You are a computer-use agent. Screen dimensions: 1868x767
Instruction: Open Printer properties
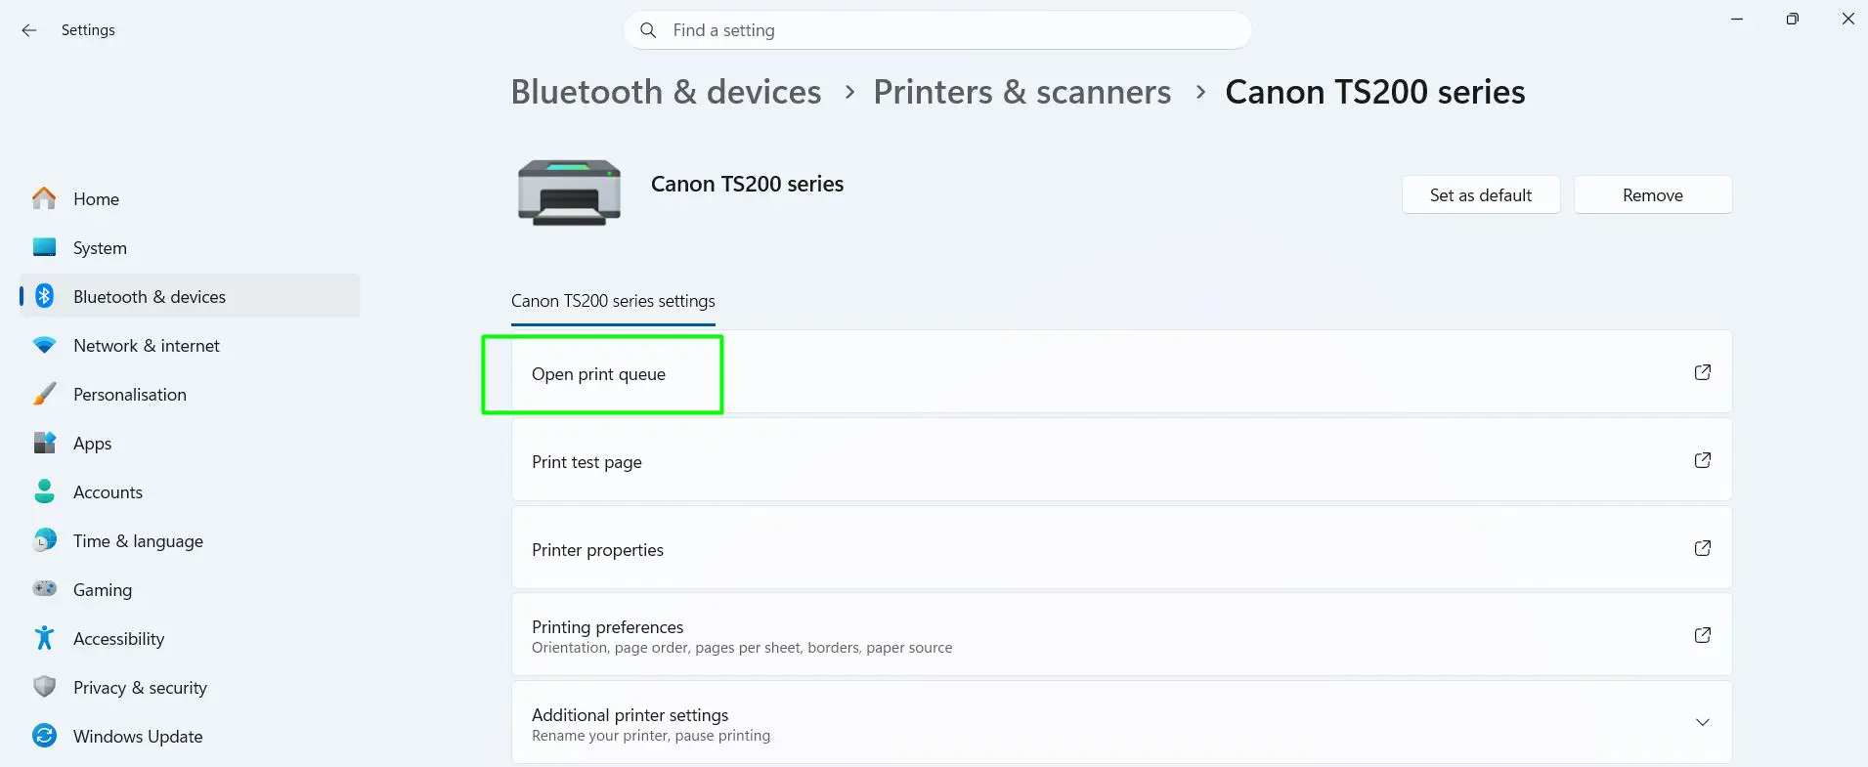click(x=1121, y=548)
